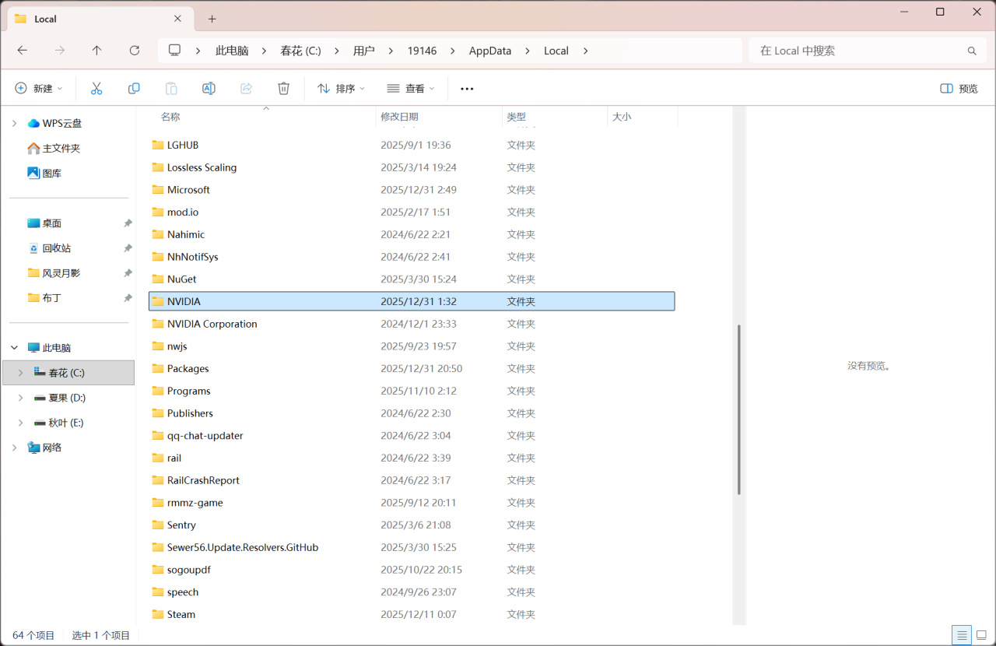
Task: Switch to large thumbnails view icon
Action: point(981,635)
